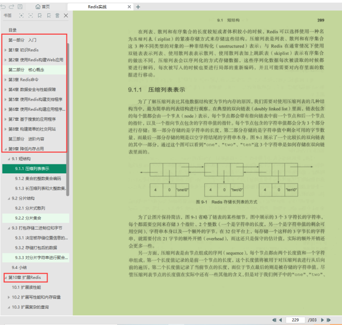342x325 pixels.
Task: Open bookmark 第9章 降低内存占用
Action: point(26,149)
